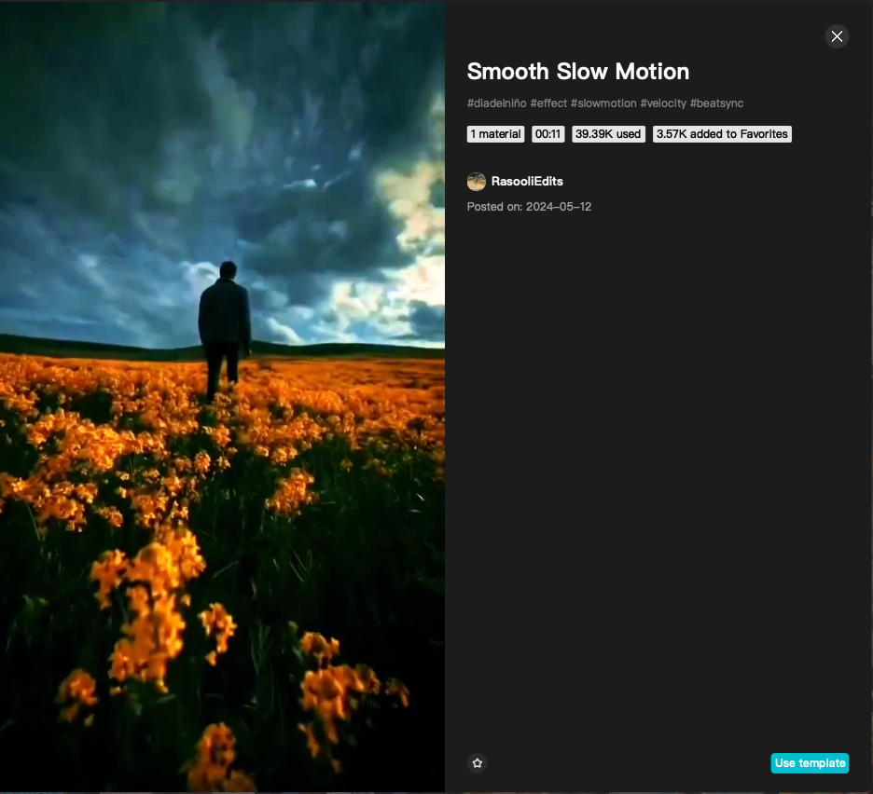Select the #diadelniño hashtag
Viewport: 873px width, 794px height.
tap(496, 103)
